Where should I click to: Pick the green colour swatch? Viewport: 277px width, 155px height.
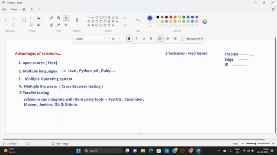184,17
